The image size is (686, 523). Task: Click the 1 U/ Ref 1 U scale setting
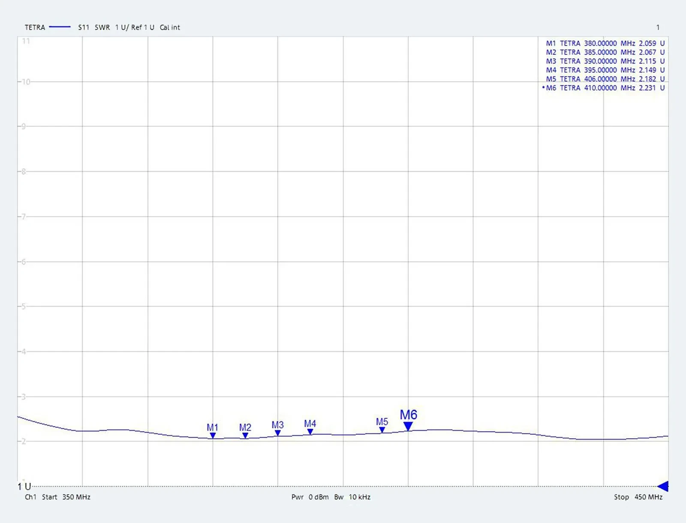click(x=135, y=27)
